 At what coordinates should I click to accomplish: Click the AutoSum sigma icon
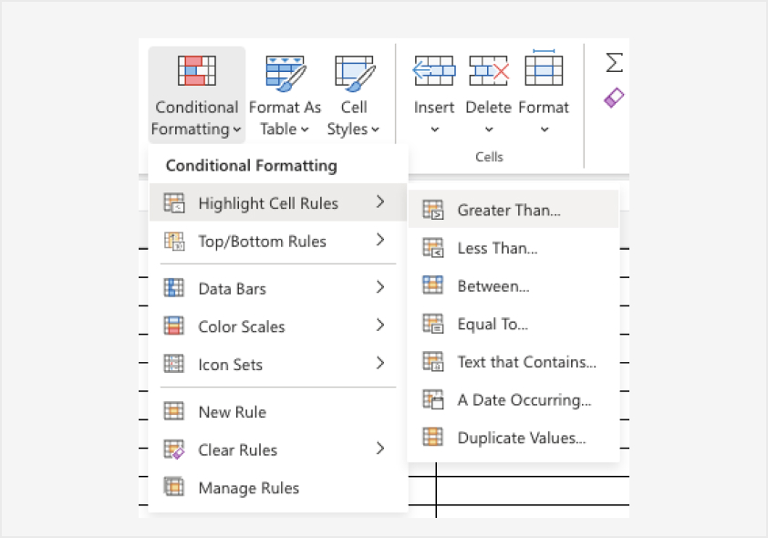[614, 62]
